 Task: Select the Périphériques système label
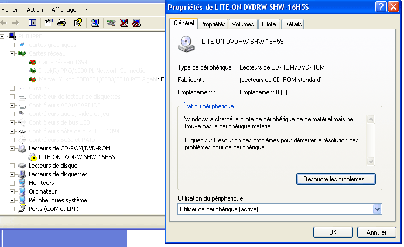coord(58,200)
